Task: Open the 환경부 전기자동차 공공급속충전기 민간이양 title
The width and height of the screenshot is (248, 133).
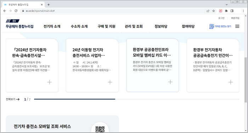Action: tap(213, 53)
